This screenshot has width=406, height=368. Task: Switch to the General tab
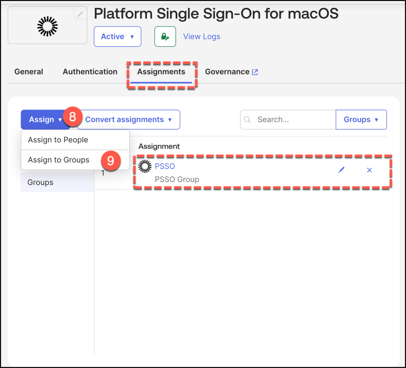[29, 72]
